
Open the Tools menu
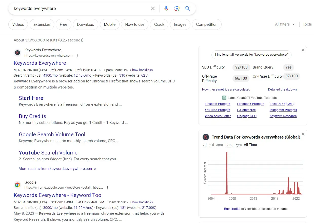click(307, 24)
